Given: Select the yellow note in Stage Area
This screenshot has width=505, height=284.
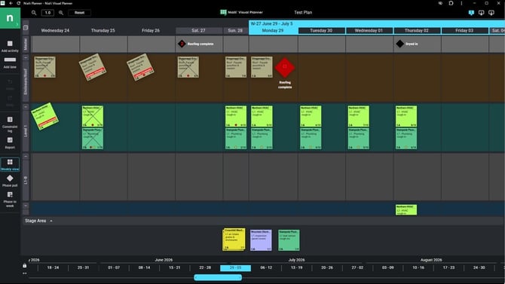Looking at the screenshot, I should 234,240.
